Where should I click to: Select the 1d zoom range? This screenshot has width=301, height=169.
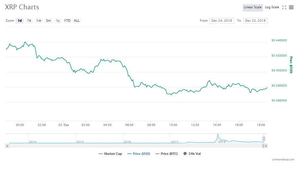20,21
